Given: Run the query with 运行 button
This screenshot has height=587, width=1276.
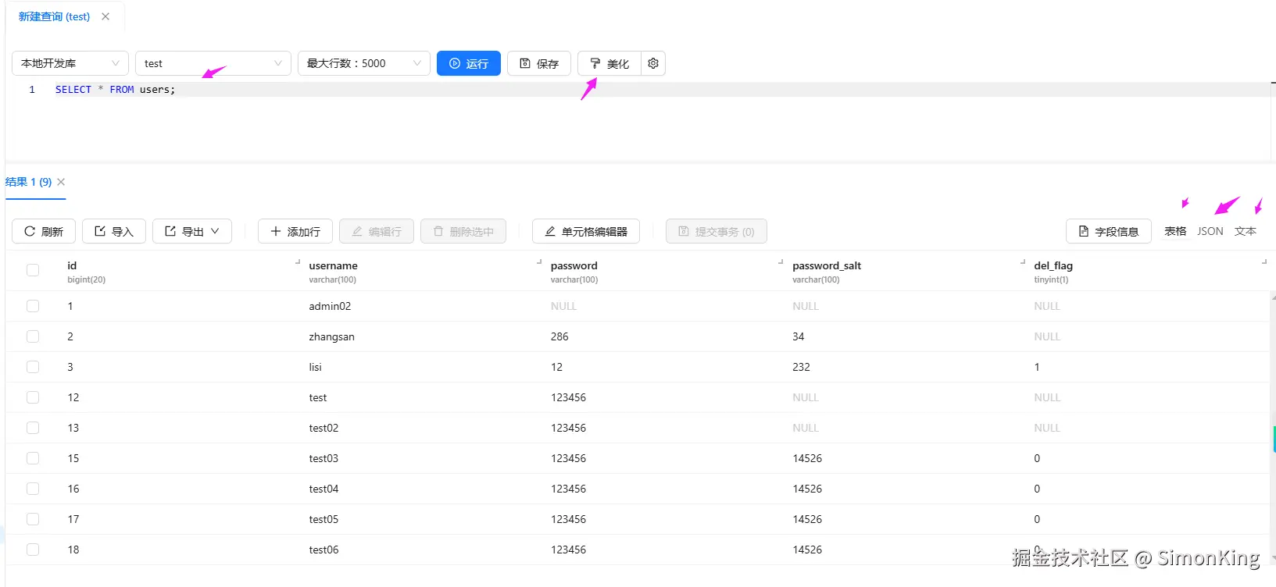Looking at the screenshot, I should pyautogui.click(x=469, y=63).
